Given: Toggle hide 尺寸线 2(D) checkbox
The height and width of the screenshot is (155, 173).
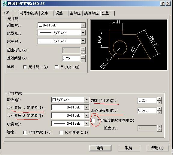Looking at the screenshot, I should [x=56, y=67].
